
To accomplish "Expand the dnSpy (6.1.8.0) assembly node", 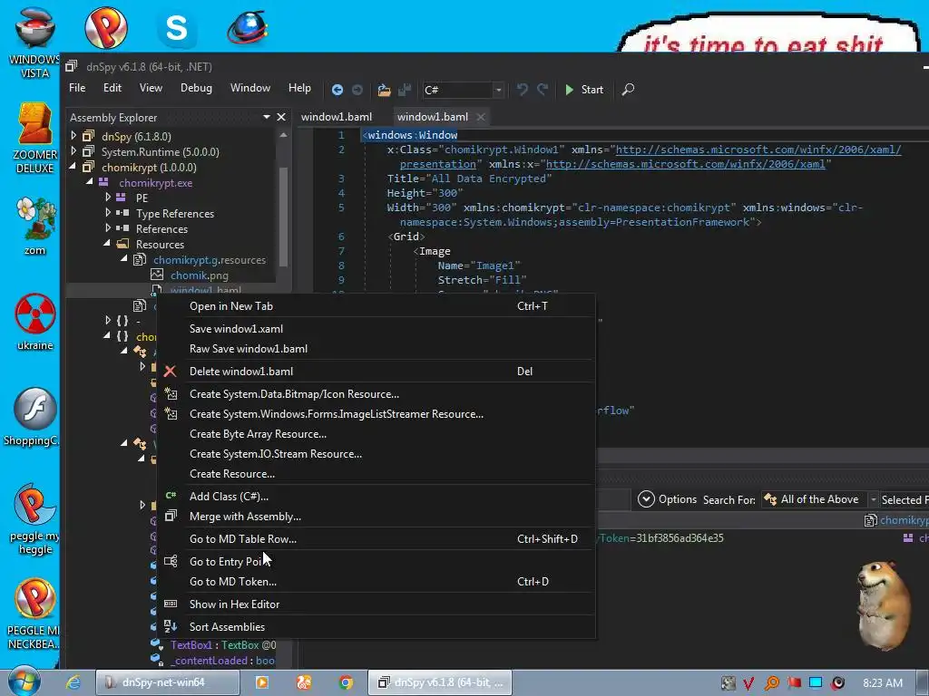I will [x=73, y=136].
